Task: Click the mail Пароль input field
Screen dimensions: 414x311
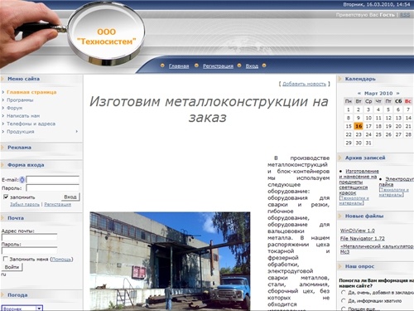Action: (x=29, y=250)
